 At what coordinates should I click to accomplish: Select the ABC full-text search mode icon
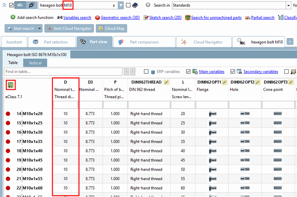[20, 5]
